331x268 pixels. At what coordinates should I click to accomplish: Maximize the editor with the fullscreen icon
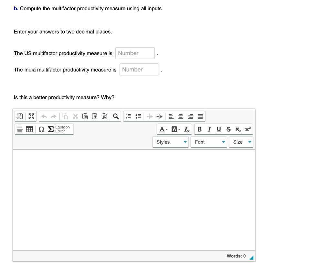coord(31,116)
